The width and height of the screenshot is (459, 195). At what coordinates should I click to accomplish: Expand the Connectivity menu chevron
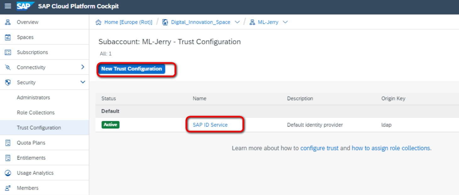(83, 67)
